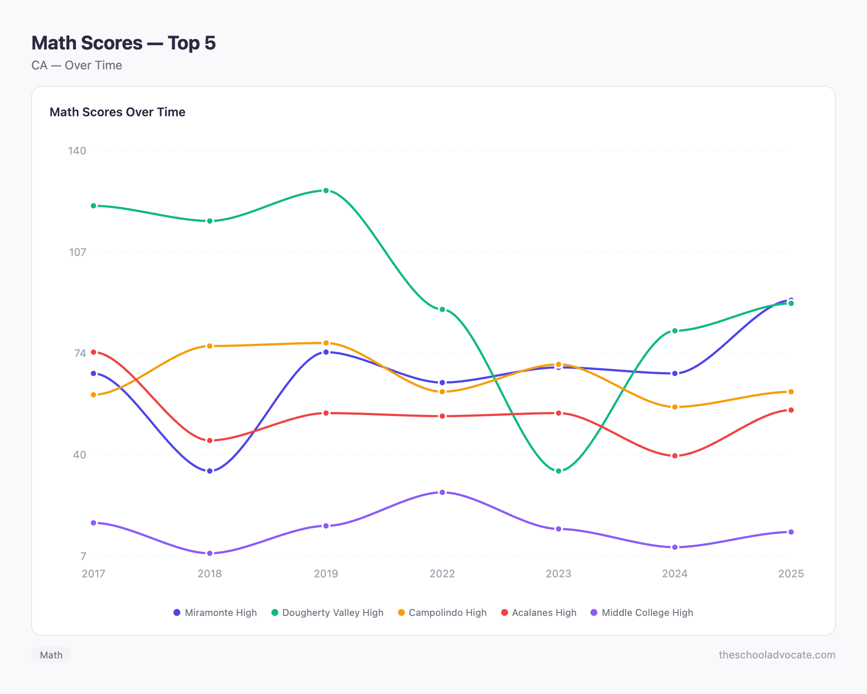867x694 pixels.
Task: Select the green 2019 peak data point
Action: point(326,190)
